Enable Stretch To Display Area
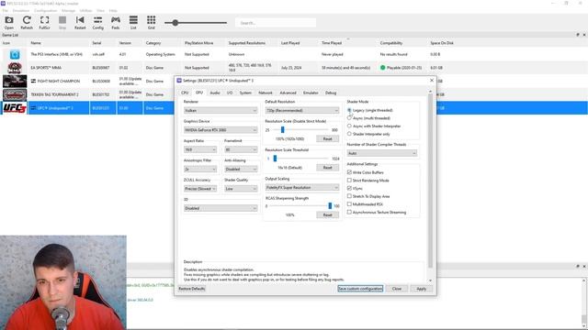Screen dimensions: 588x330 coord(349,196)
